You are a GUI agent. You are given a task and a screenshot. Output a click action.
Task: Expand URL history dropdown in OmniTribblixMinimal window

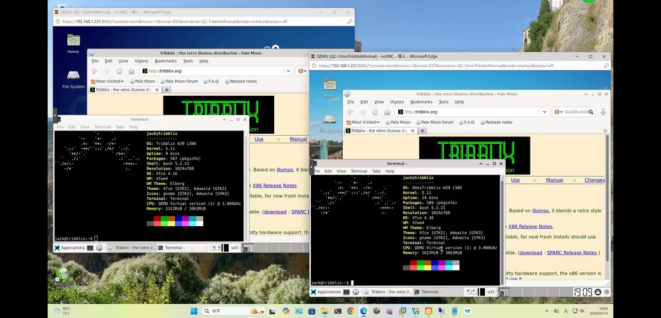click(545, 112)
